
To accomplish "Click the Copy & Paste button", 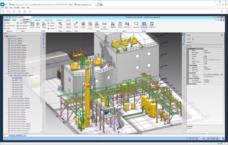I will (9, 26).
